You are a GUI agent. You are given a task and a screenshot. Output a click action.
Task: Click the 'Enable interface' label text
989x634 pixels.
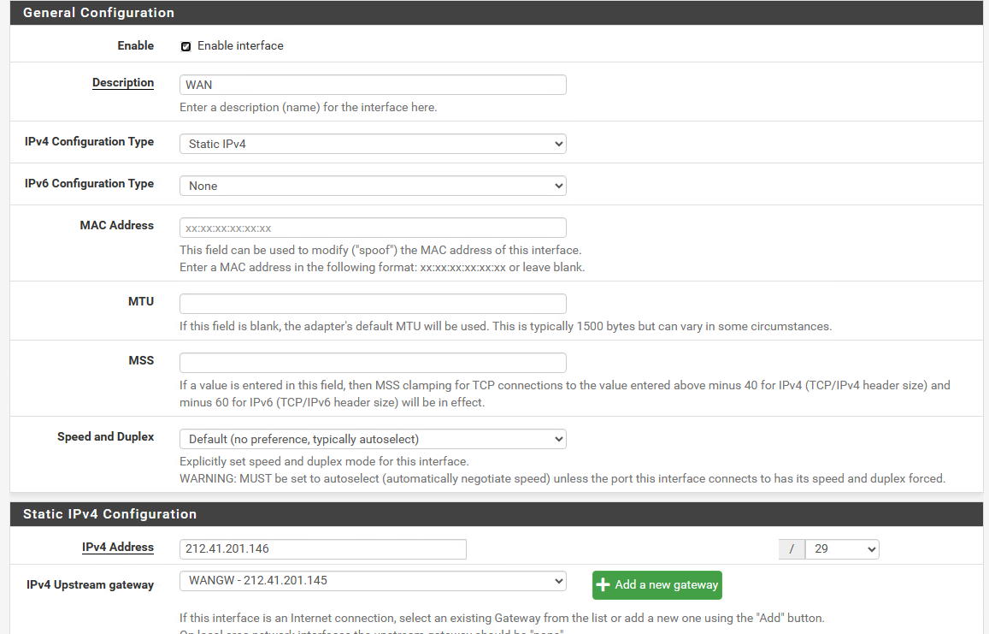point(240,46)
